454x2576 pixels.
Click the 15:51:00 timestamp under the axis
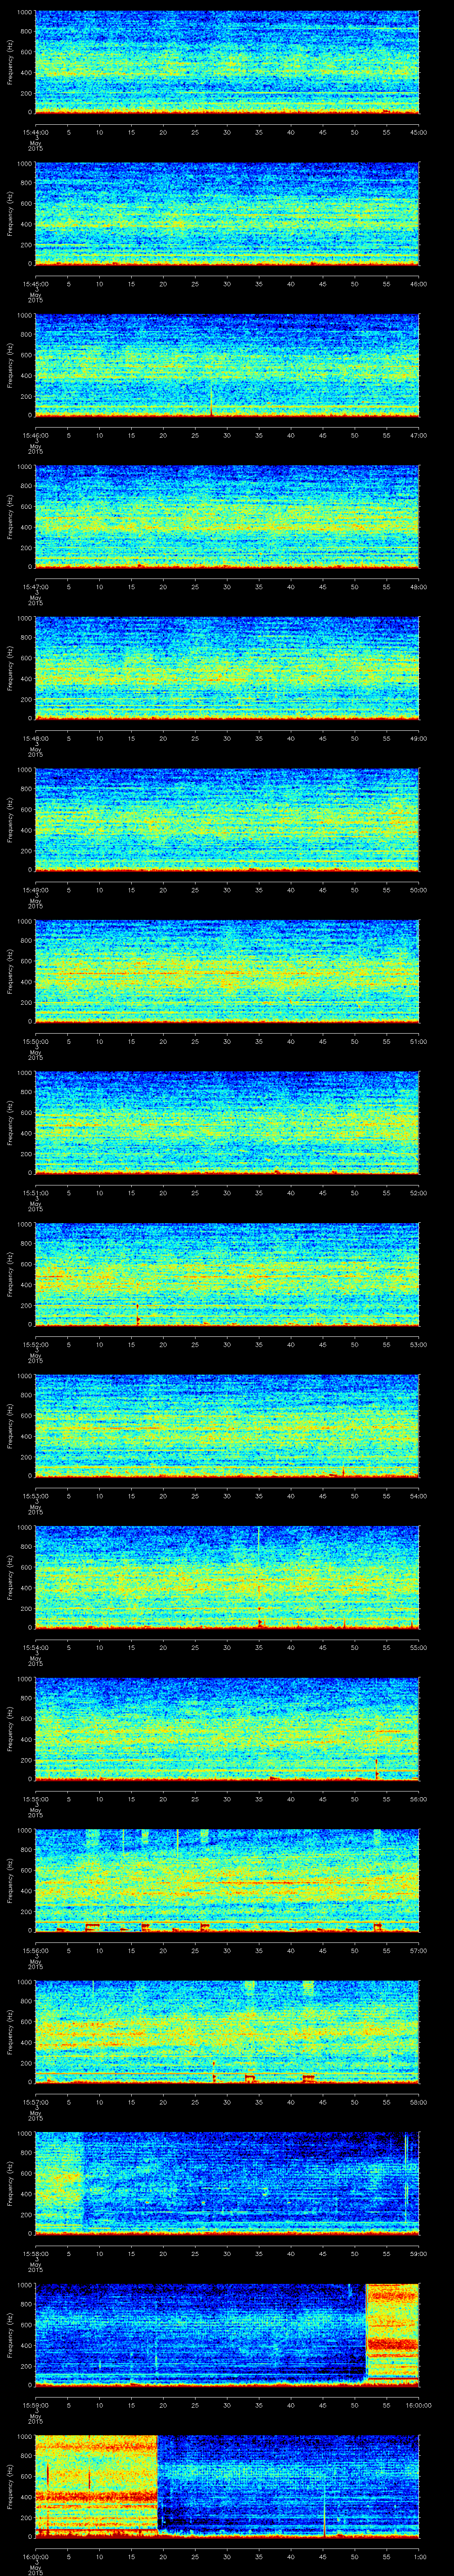pyautogui.click(x=35, y=1192)
